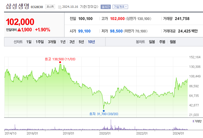
Task: Click the 2020/01 x-axis label
Action: point(105,133)
